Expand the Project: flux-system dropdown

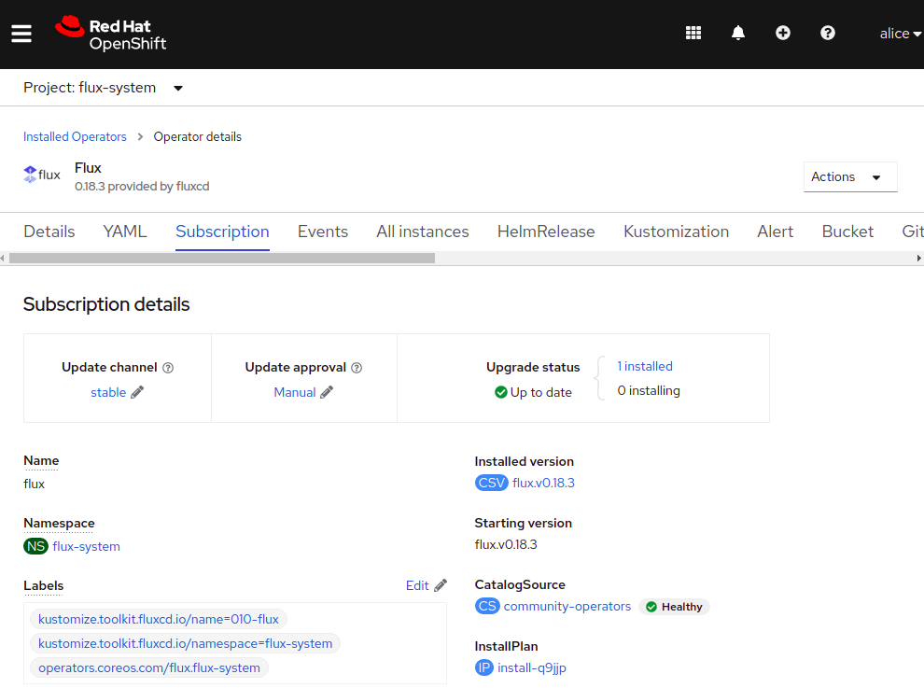(x=103, y=88)
